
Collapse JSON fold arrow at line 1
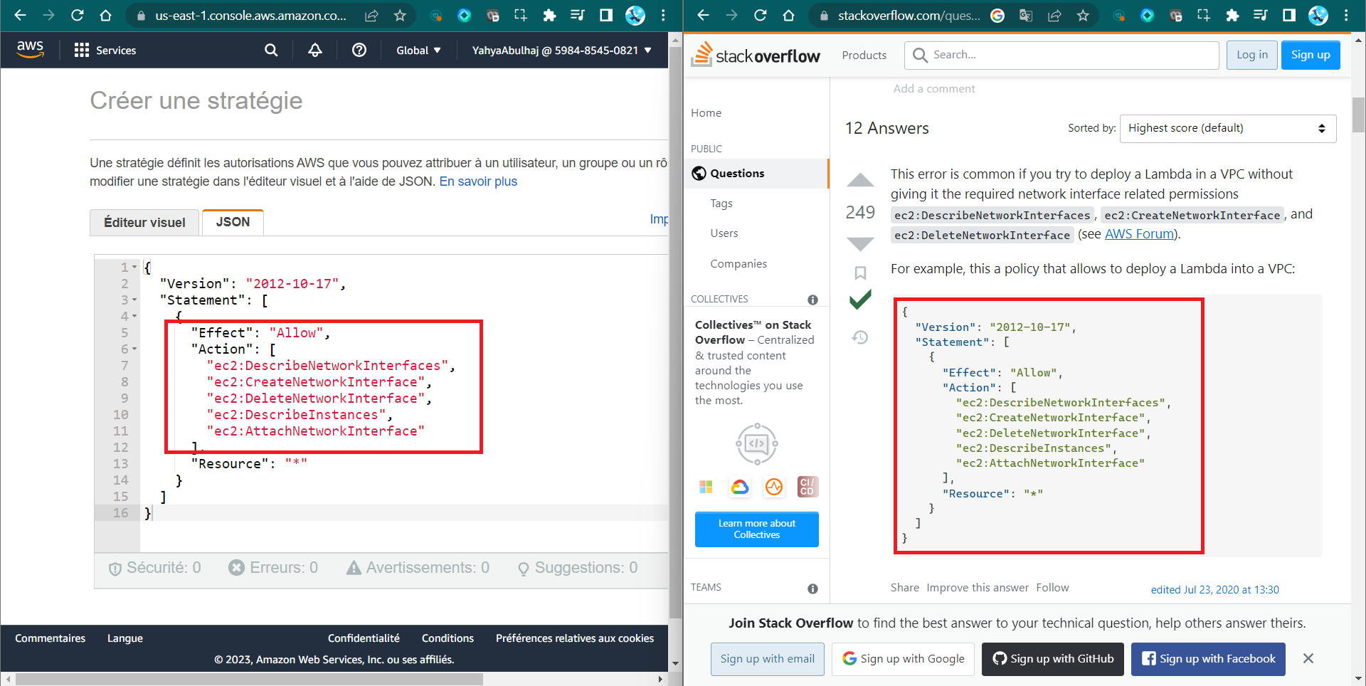point(134,267)
